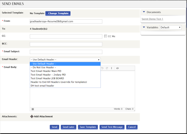
Task: Click the Add Attachment label
Action: (x=43, y=116)
